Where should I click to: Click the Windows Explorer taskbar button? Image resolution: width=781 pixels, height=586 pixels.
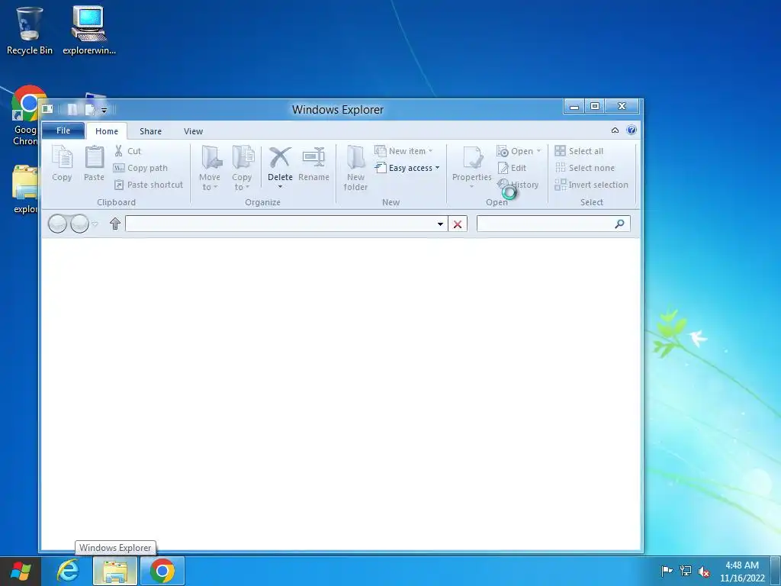[115, 571]
